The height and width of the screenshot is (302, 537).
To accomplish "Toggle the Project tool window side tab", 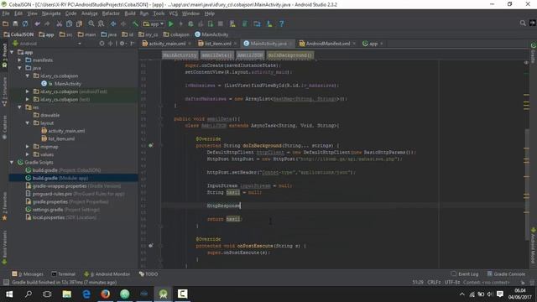I will (x=4, y=55).
